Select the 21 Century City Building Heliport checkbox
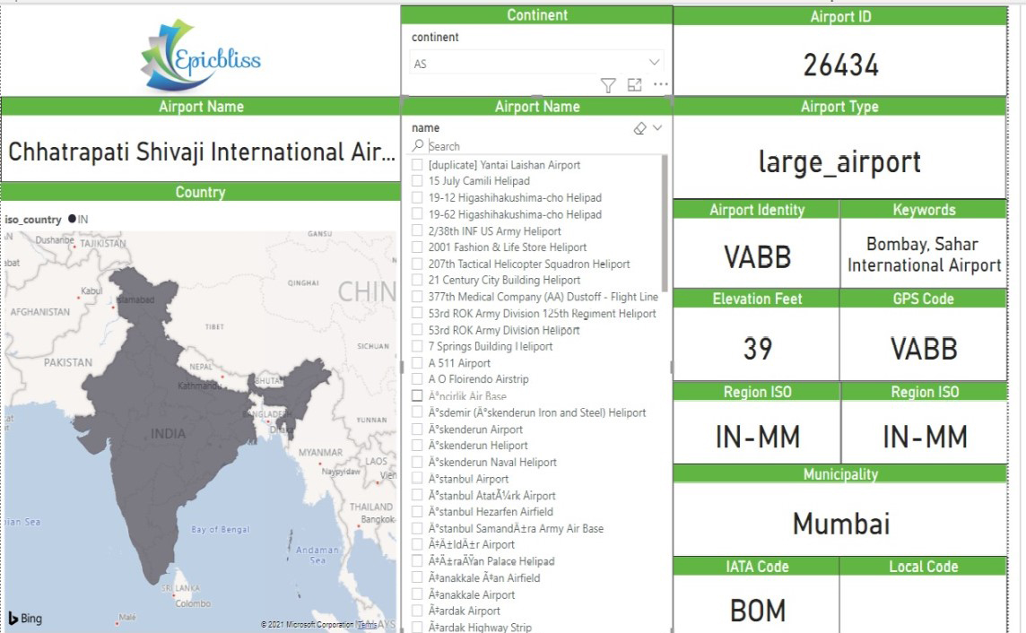This screenshot has height=633, width=1026. click(417, 281)
